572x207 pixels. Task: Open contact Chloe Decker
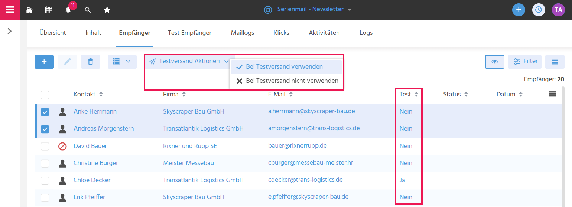click(92, 180)
